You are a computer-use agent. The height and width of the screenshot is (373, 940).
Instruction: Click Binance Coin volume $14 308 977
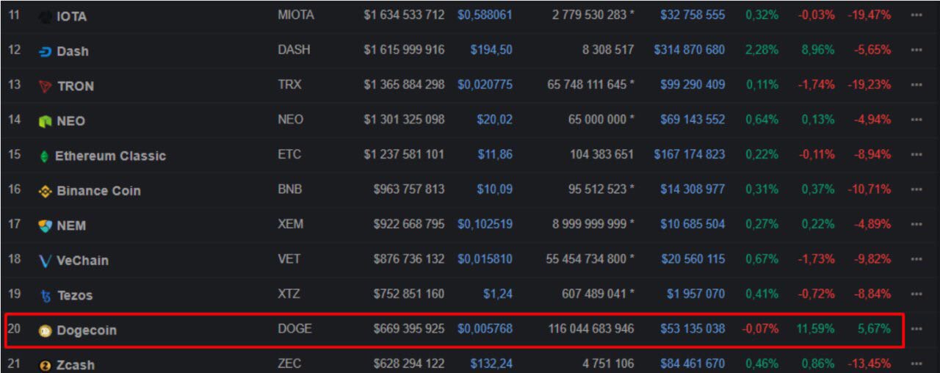(x=693, y=189)
